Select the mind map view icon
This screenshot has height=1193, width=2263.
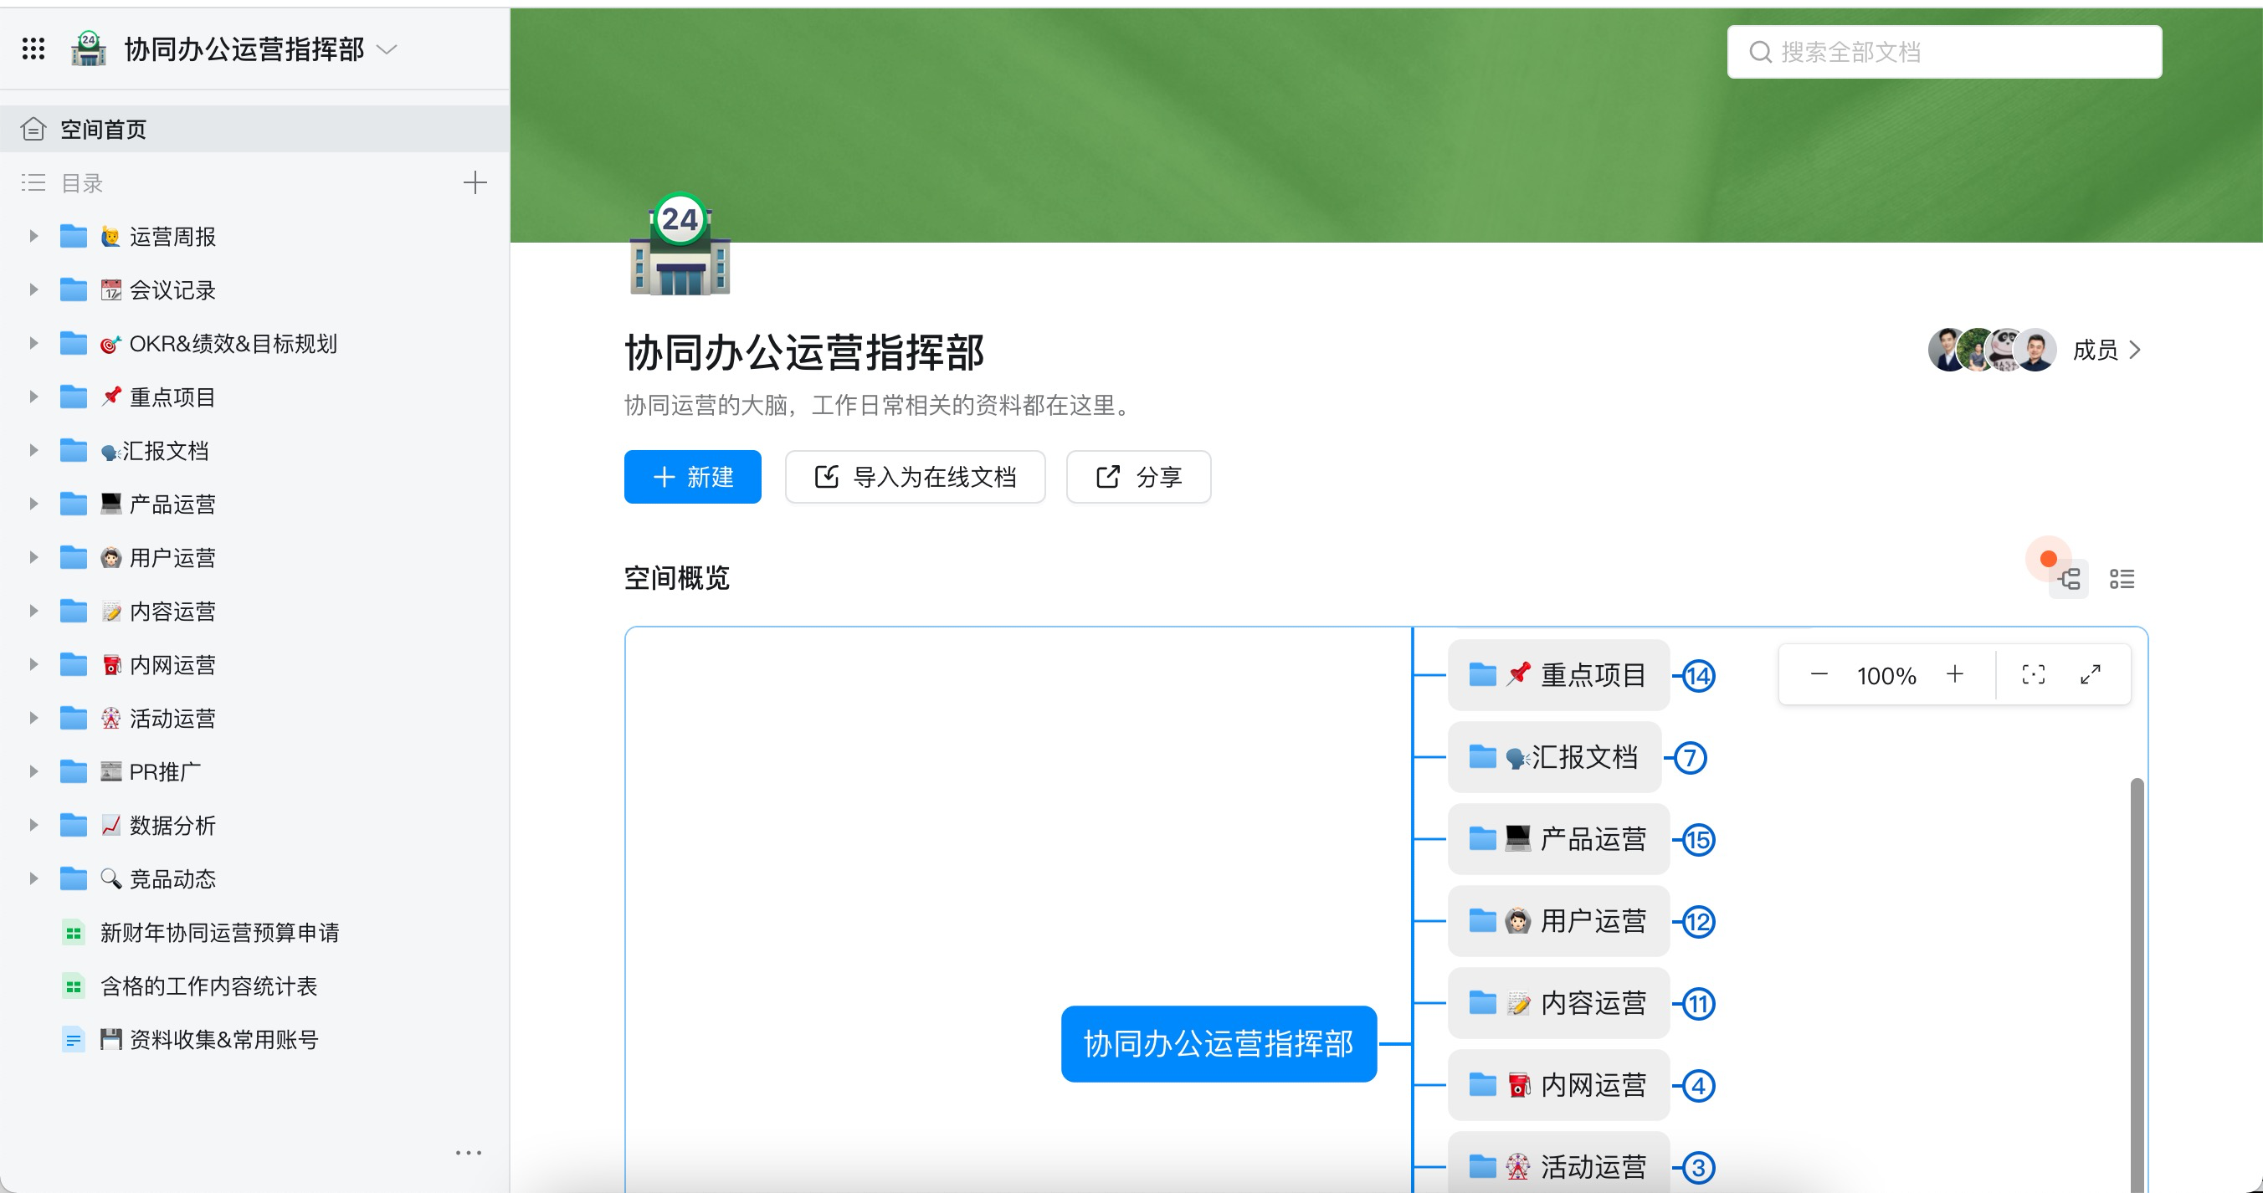click(2070, 579)
